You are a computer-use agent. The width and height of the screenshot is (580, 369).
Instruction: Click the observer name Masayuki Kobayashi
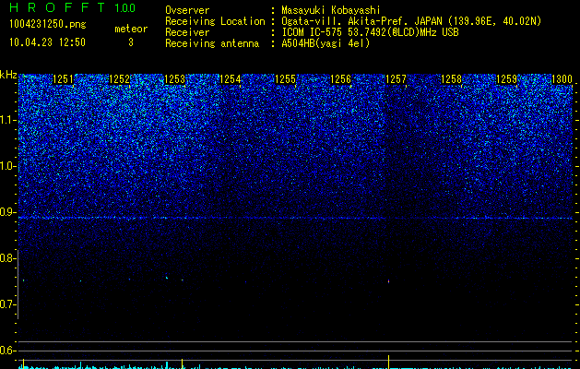pos(331,10)
